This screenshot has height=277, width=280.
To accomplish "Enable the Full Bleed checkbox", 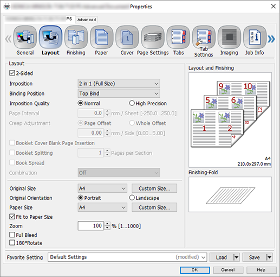I will [x=12, y=235].
